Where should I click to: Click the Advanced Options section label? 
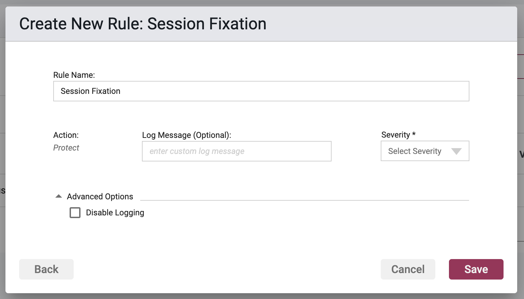pyautogui.click(x=100, y=197)
